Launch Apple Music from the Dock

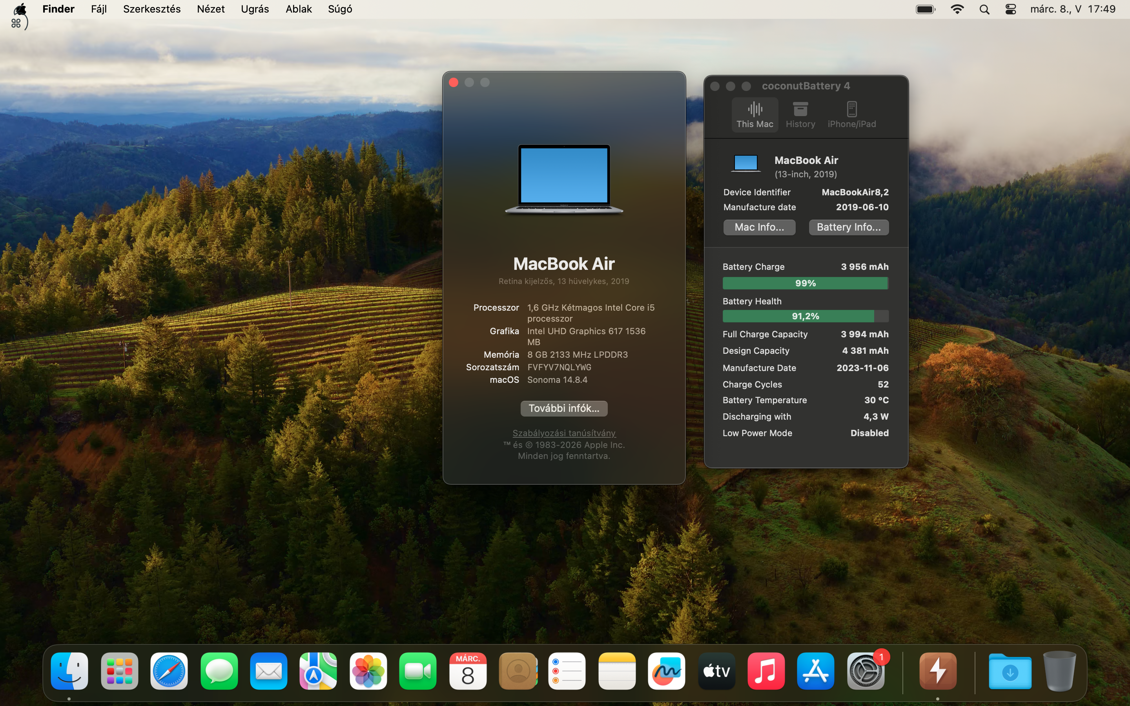766,671
